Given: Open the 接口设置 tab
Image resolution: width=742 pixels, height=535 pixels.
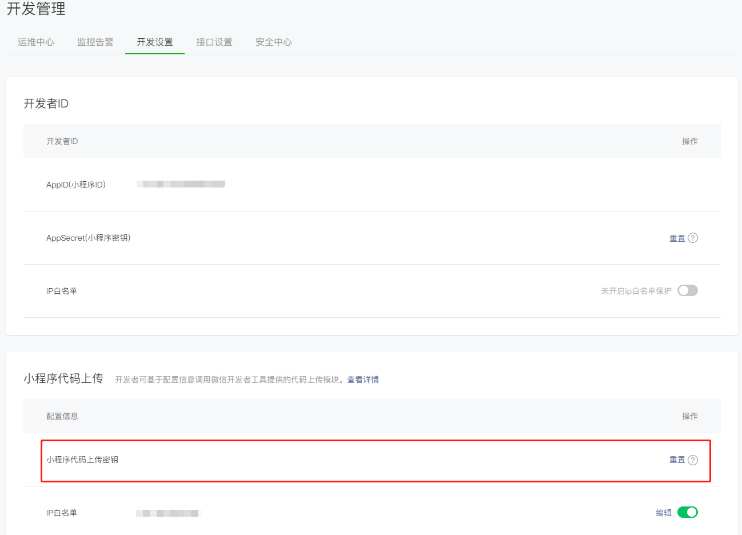Looking at the screenshot, I should (214, 42).
